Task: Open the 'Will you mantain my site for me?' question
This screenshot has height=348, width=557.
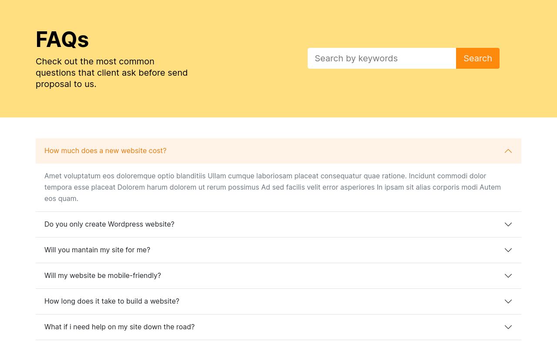Action: click(97, 250)
